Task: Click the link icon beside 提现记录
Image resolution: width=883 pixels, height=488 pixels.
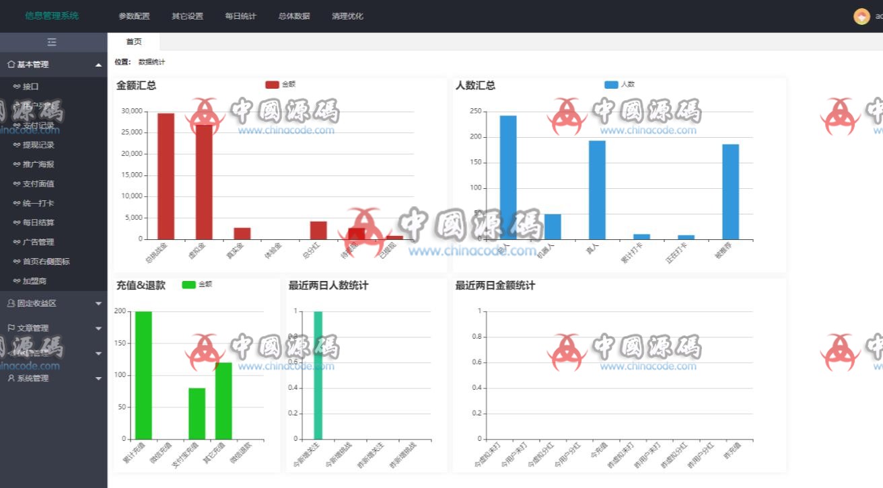Action: pos(17,145)
